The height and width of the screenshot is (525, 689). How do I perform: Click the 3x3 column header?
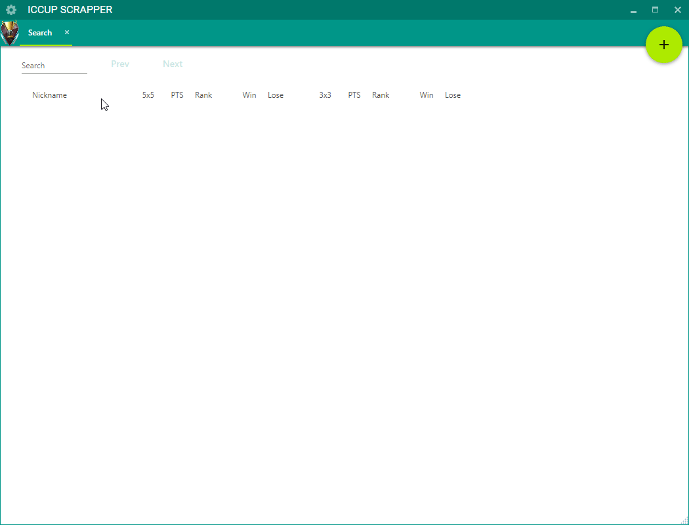[x=325, y=95]
